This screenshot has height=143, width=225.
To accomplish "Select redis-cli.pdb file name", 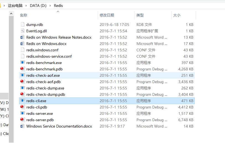I will coord(37,107).
